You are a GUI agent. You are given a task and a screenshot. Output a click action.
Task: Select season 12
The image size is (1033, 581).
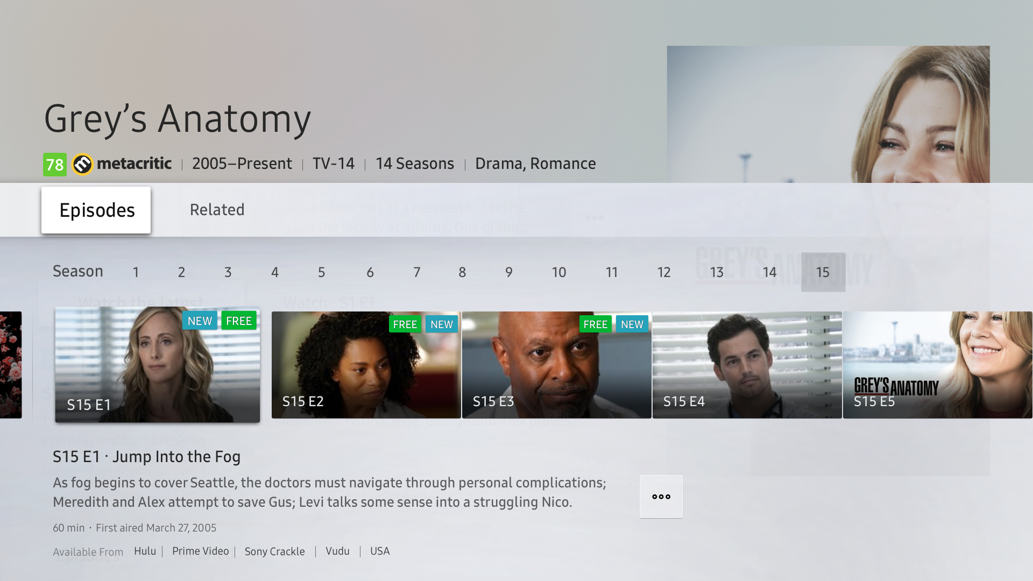(x=663, y=272)
